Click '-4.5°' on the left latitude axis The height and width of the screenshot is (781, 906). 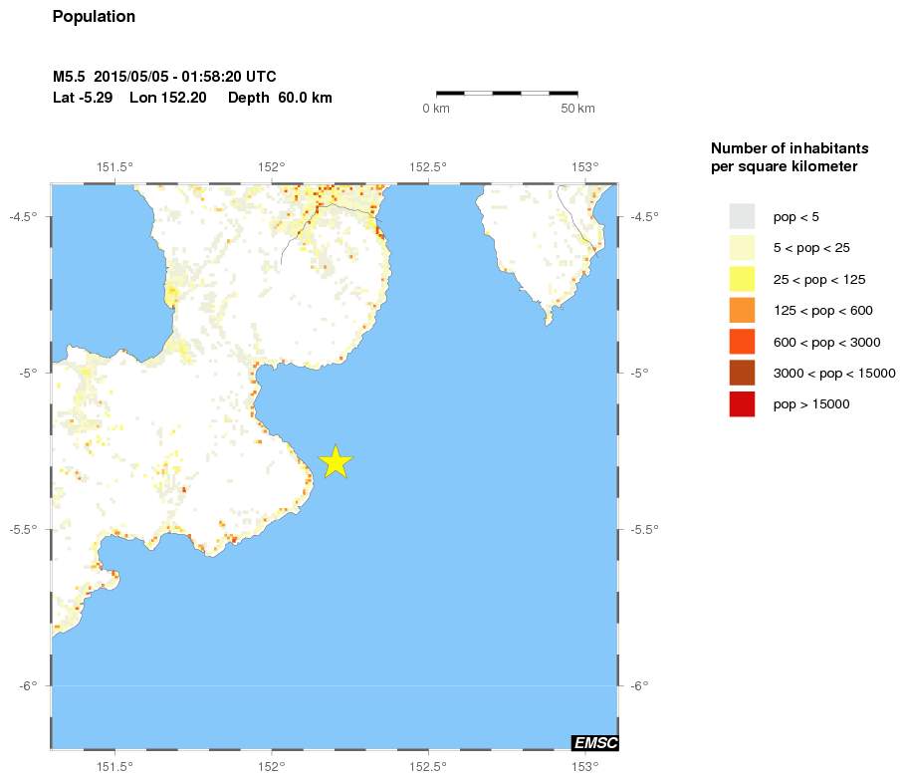[x=23, y=216]
